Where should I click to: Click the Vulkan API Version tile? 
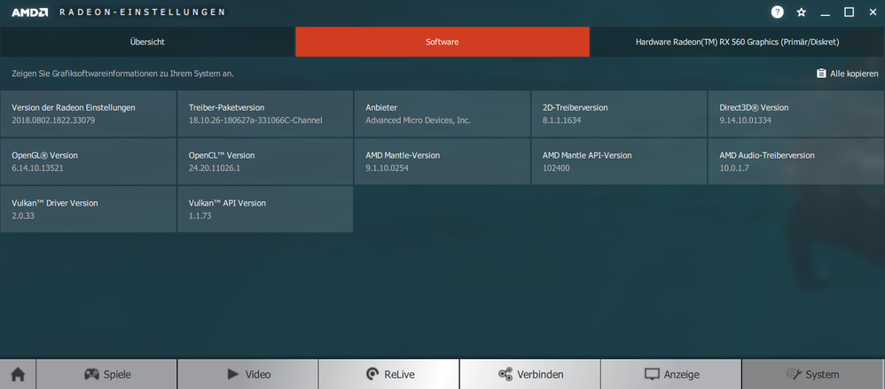click(x=265, y=209)
